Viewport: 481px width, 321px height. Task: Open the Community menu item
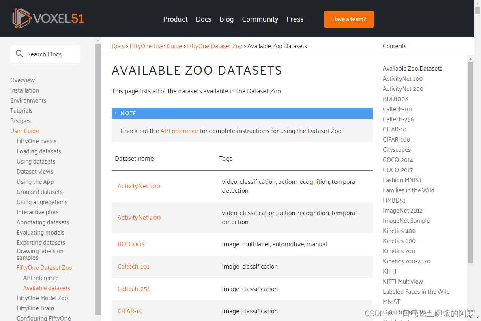point(260,19)
